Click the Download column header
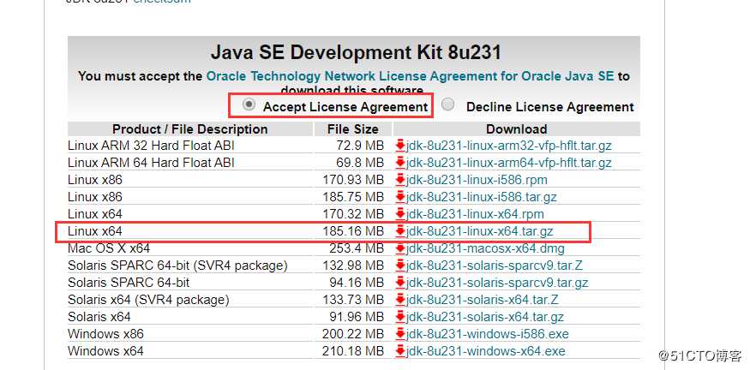The width and height of the screenshot is (750, 370). 517,129
